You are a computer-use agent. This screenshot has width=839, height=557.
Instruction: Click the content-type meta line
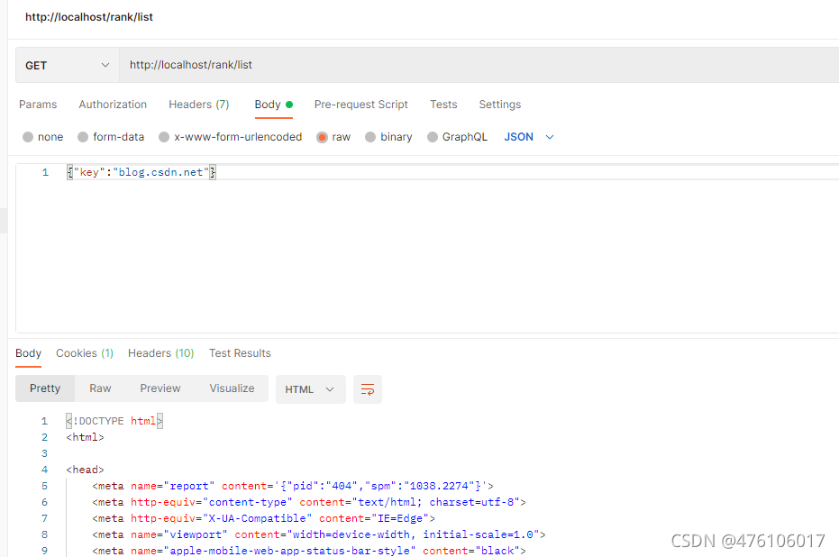click(x=309, y=502)
